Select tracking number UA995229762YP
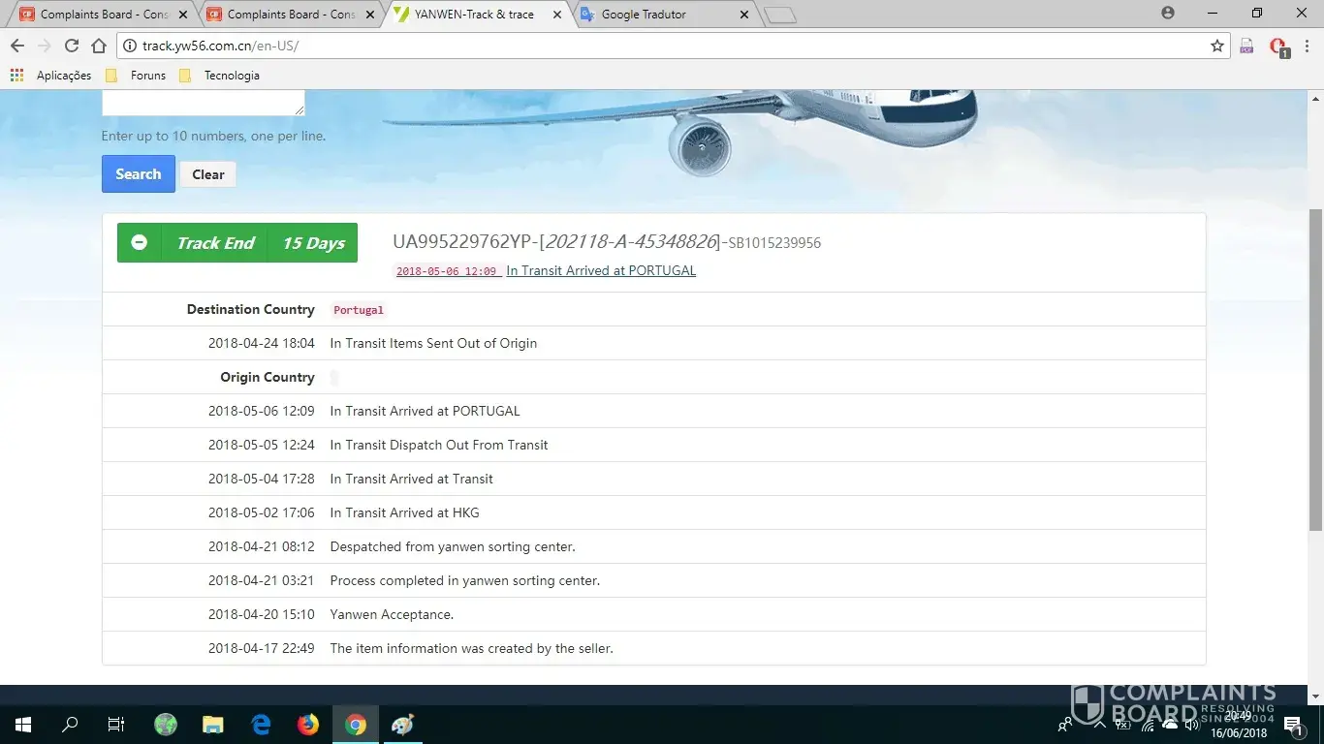The width and height of the screenshot is (1324, 744). [463, 242]
